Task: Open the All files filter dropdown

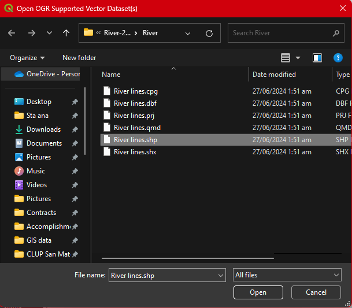Action: tap(287, 276)
